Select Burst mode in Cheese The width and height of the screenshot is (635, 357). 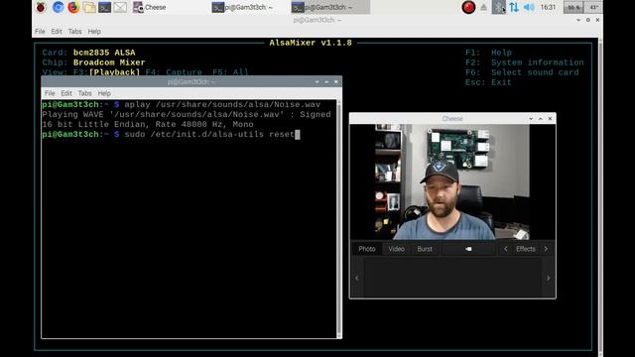point(425,249)
